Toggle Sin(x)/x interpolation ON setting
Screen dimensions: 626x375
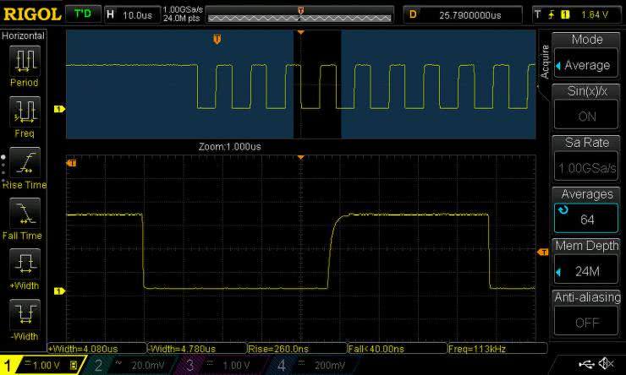[586, 116]
